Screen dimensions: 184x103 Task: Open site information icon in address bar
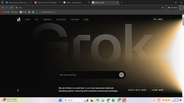(17, 8)
